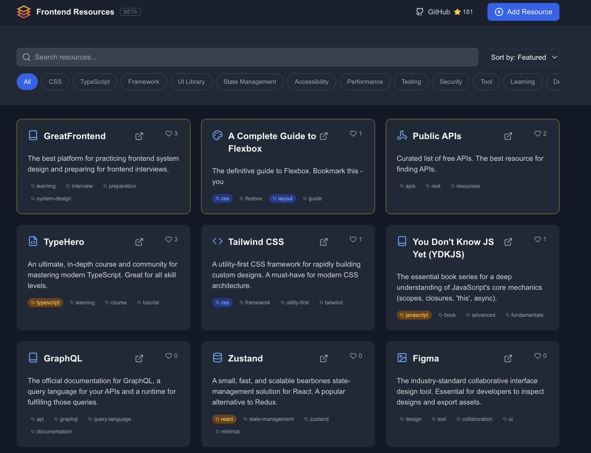Image resolution: width=591 pixels, height=453 pixels.
Task: Click the Tailwind CSS code brackets icon
Action: (x=217, y=241)
